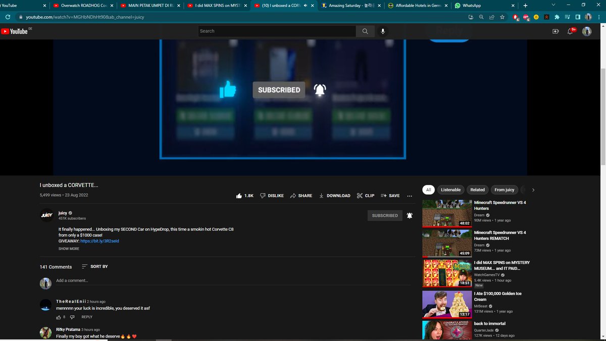Click the magnifier search button
This screenshot has height=341, width=606.
click(x=365, y=31)
